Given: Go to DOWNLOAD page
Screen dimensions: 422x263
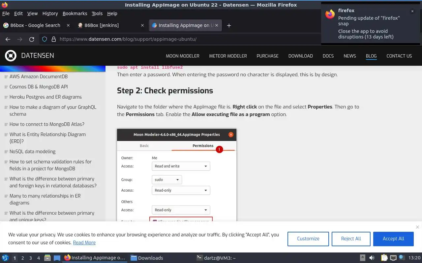Looking at the screenshot, I should click(300, 56).
